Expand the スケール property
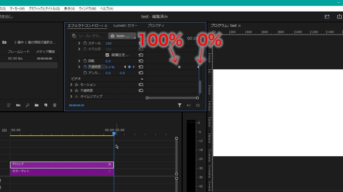This screenshot has width=343, height=192. point(79,43)
